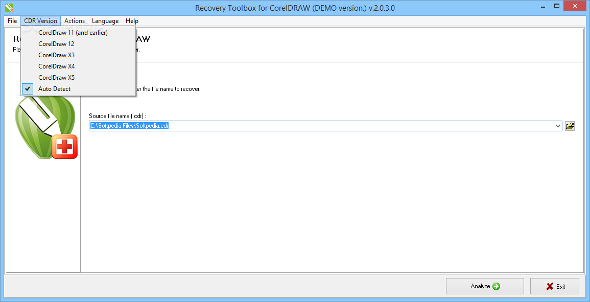Open the Actions menu

click(75, 21)
